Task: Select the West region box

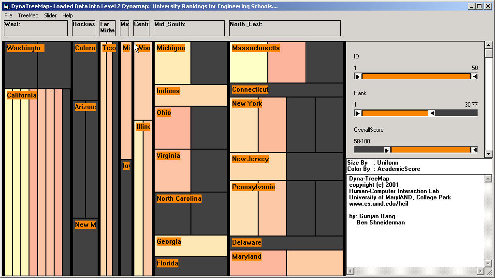Action: [x=36, y=28]
